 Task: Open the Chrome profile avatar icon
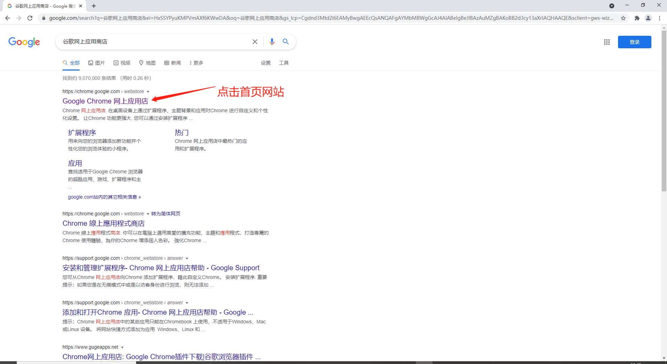(648, 18)
